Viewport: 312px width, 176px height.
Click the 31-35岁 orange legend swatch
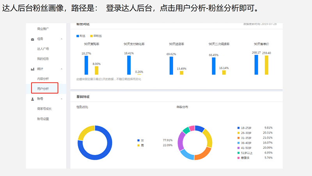[238, 138]
